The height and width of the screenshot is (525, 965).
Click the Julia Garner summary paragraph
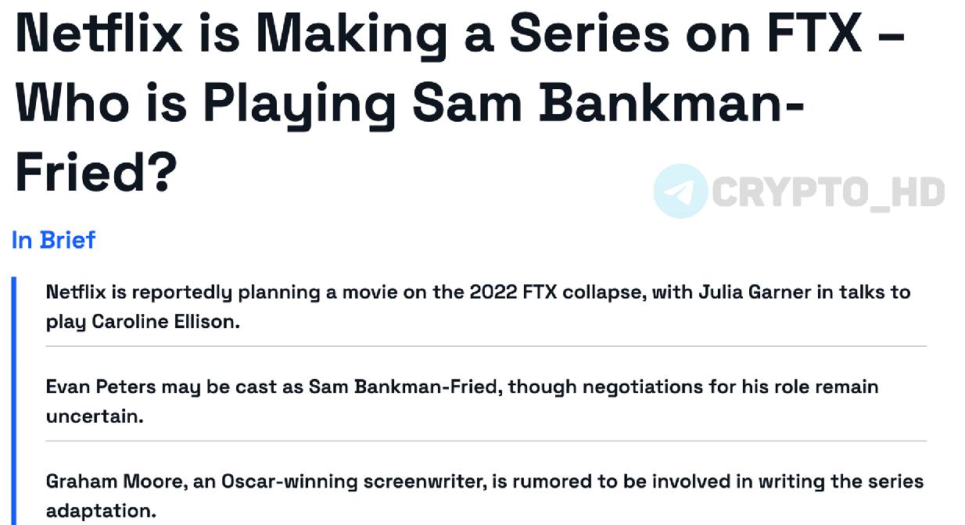tap(478, 306)
